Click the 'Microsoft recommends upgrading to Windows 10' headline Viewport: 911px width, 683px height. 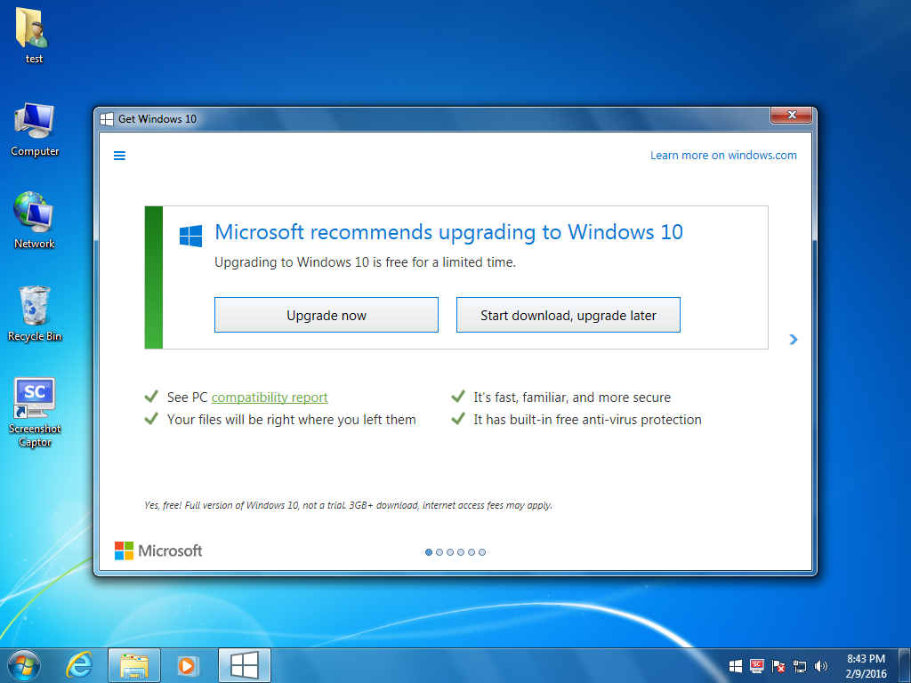(448, 232)
